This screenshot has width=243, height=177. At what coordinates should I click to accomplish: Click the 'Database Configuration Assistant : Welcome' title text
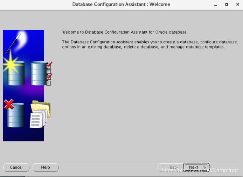click(x=121, y=4)
